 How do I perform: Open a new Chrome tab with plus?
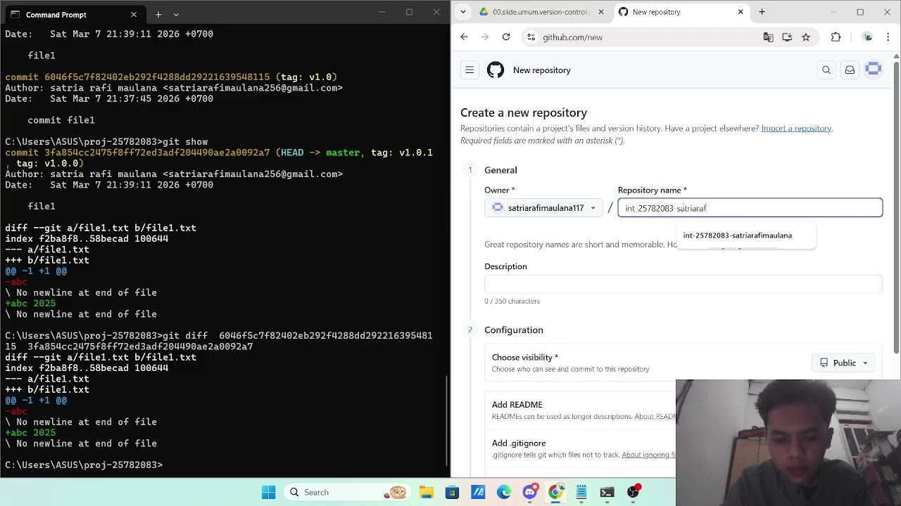(762, 12)
